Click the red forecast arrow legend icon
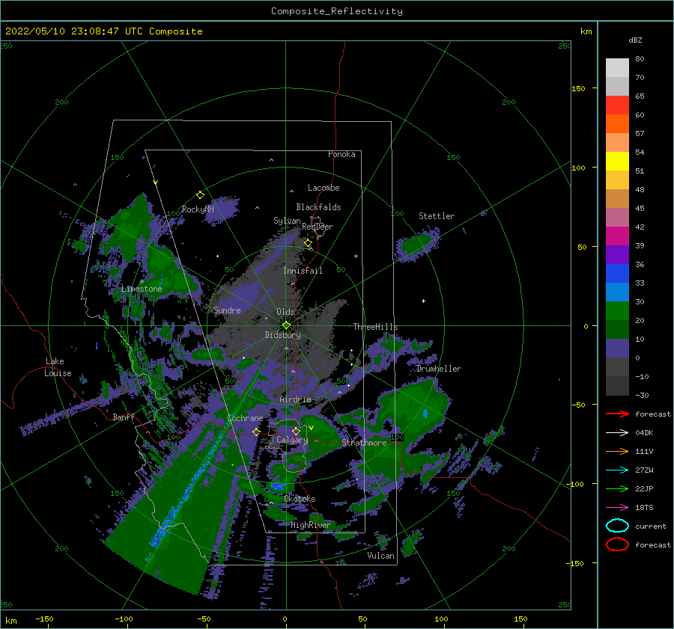This screenshot has width=674, height=629. click(x=617, y=414)
